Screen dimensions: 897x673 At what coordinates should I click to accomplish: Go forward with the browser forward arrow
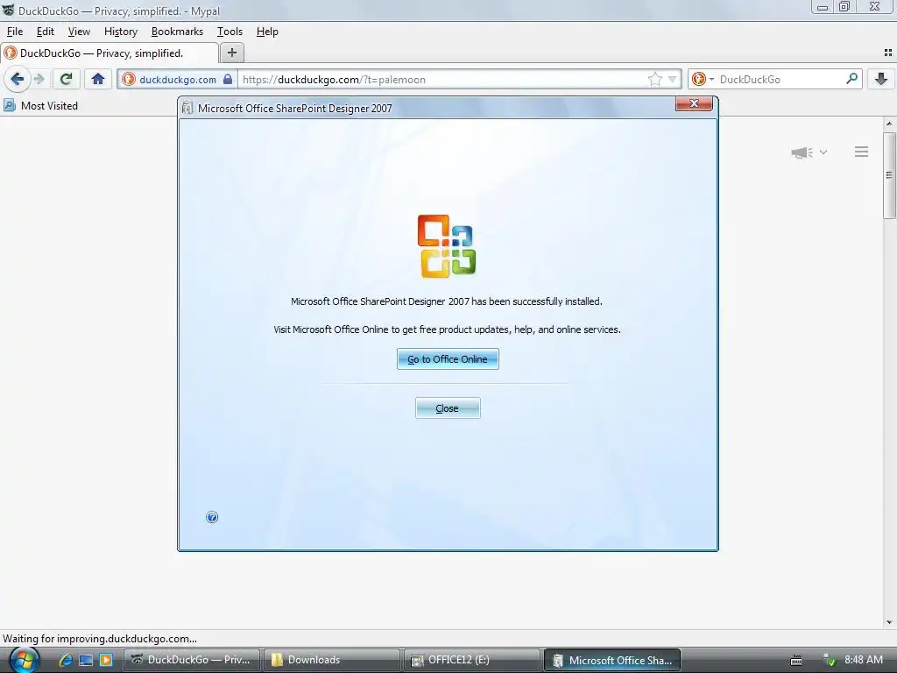(39, 79)
